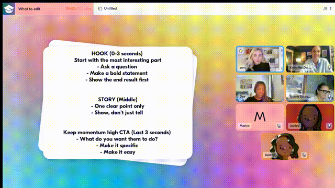Viewport: 335px width, 188px height.
Task: Click the 'Briana Succo...' name label
Action: (x=300, y=97)
